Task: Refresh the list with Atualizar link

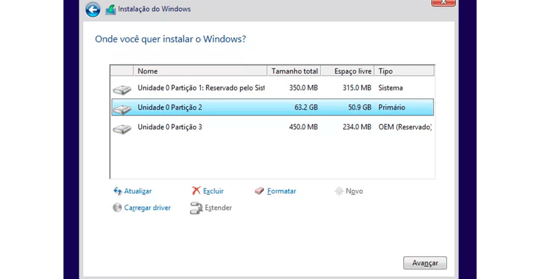Action: coord(138,191)
